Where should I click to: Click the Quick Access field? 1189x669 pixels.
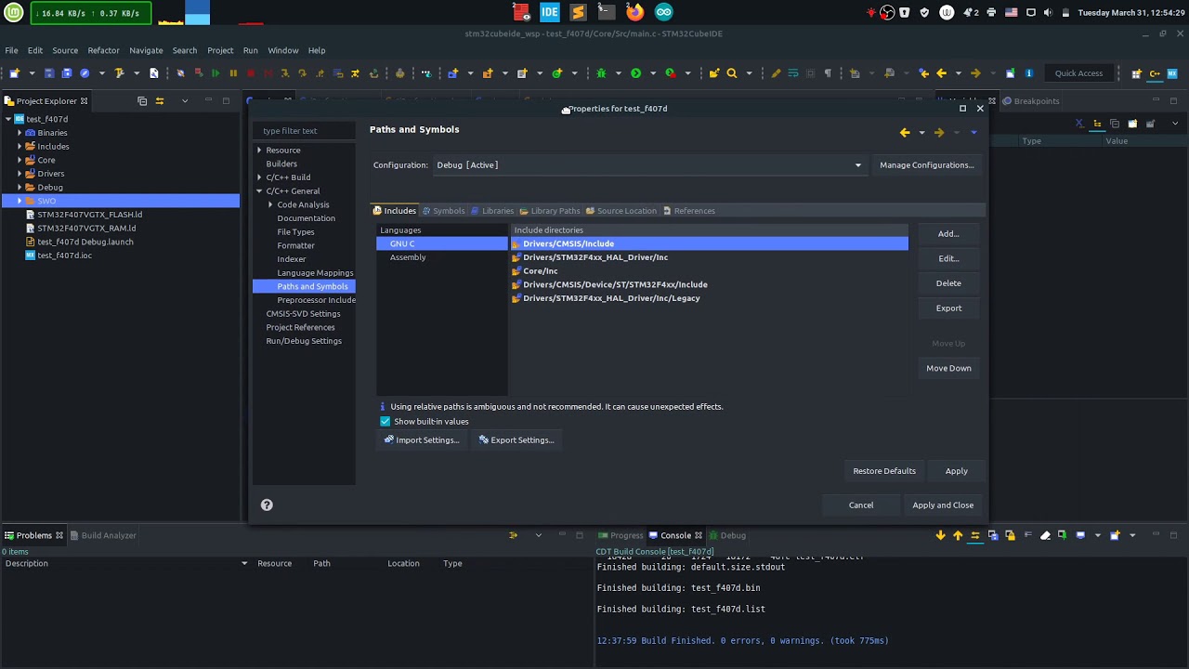pos(1078,73)
